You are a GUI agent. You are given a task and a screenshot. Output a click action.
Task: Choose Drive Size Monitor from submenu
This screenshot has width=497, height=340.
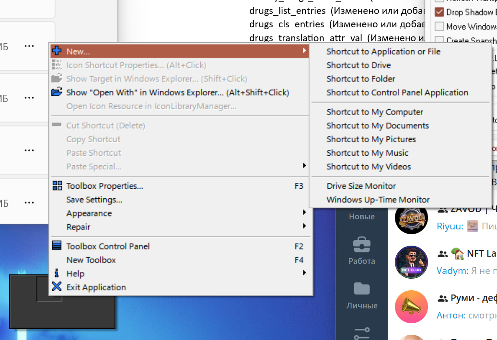pos(361,186)
